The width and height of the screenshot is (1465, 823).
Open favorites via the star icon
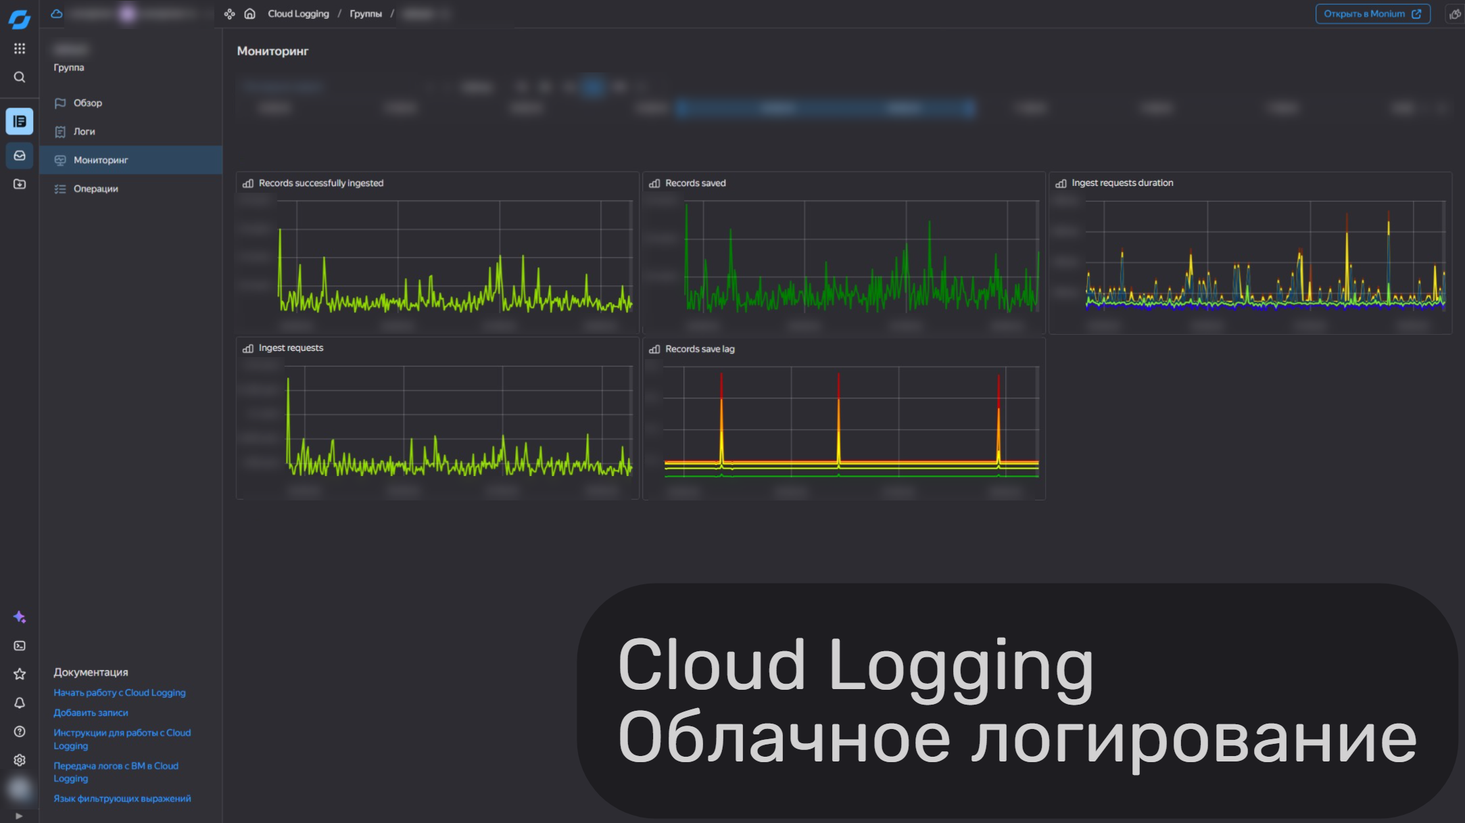(20, 674)
